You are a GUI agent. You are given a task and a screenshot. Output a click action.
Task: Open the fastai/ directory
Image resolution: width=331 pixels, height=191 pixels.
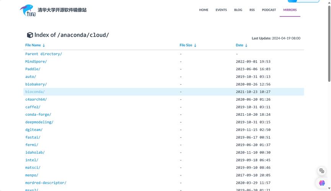tap(33, 138)
